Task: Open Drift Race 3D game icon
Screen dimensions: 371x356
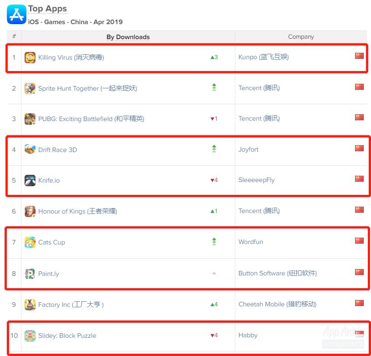Action: click(x=30, y=150)
